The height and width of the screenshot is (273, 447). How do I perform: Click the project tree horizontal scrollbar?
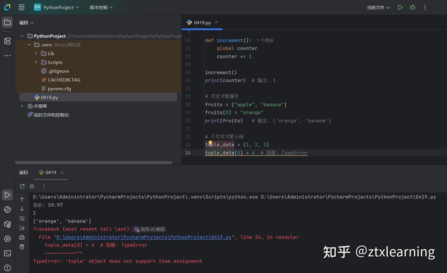93,163
